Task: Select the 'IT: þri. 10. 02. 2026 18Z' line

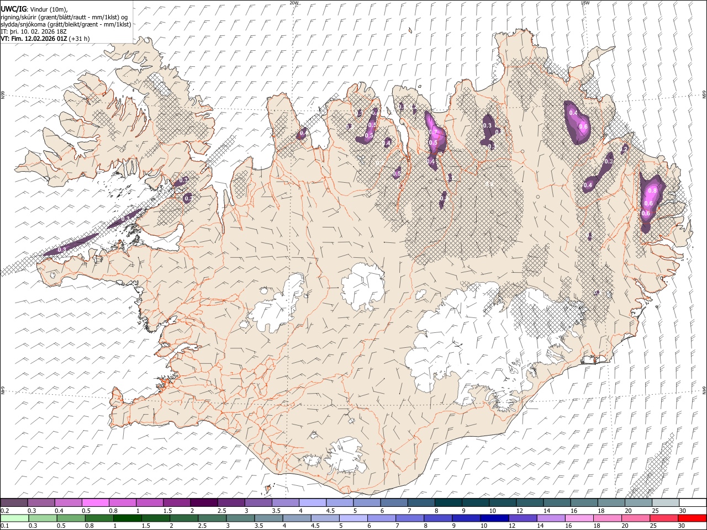Action: [34, 31]
